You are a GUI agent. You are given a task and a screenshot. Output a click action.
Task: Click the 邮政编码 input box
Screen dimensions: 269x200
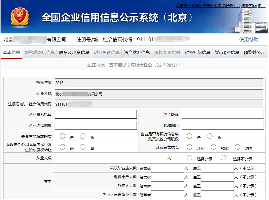(222, 125)
